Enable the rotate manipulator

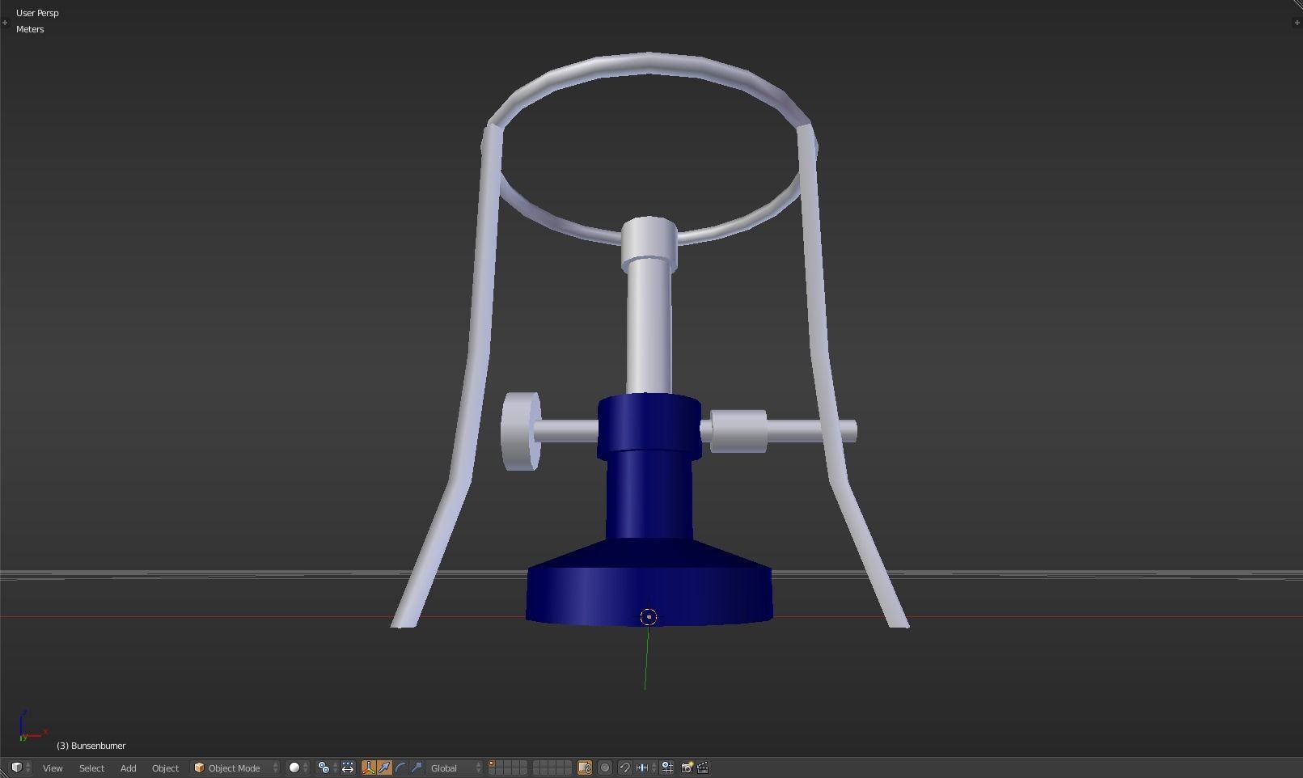pyautogui.click(x=400, y=767)
